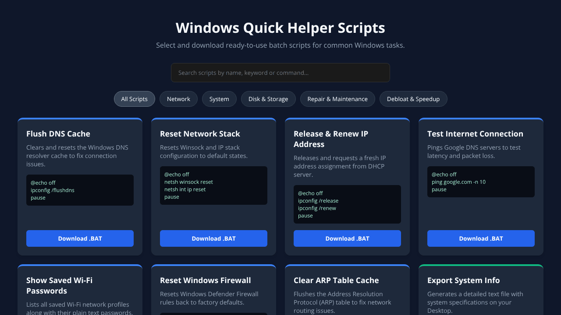Click the Export System Info description

click(x=475, y=302)
